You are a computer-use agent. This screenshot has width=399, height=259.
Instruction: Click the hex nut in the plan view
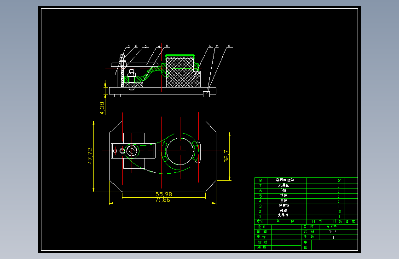pyautogui.click(x=132, y=151)
